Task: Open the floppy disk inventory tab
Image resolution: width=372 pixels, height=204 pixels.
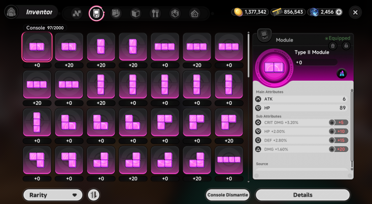Action: coord(116,13)
